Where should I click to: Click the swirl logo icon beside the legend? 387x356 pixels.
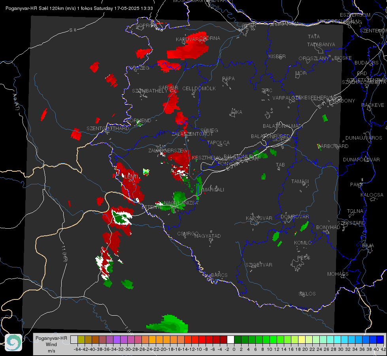[x=13, y=343]
